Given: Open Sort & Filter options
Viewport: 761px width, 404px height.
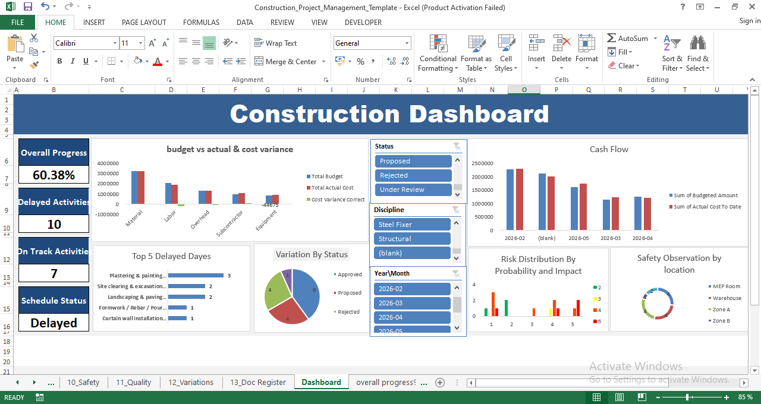Looking at the screenshot, I should tap(672, 53).
